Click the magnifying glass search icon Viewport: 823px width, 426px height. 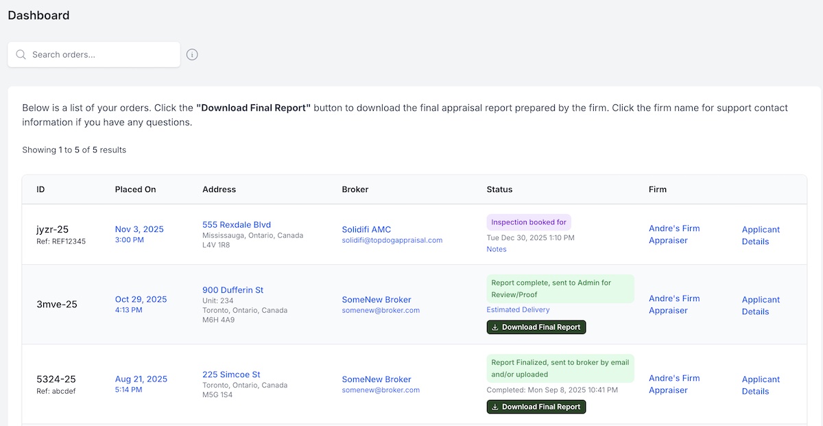[x=21, y=54]
